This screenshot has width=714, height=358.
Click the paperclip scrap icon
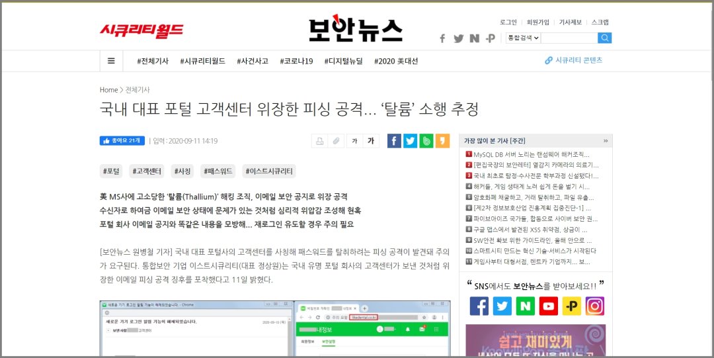tap(336, 141)
